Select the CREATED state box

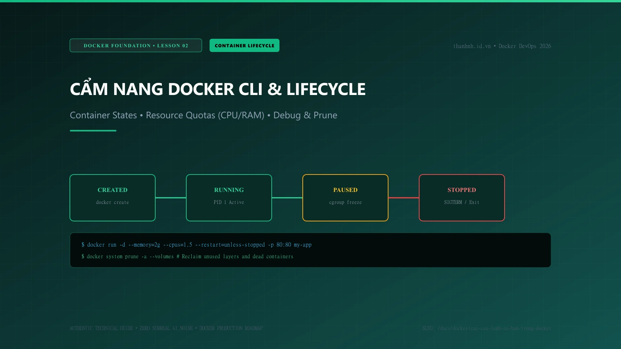[x=113, y=198]
